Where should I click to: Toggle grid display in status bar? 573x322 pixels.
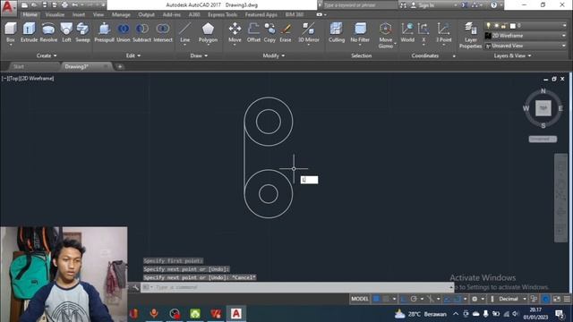(x=376, y=299)
